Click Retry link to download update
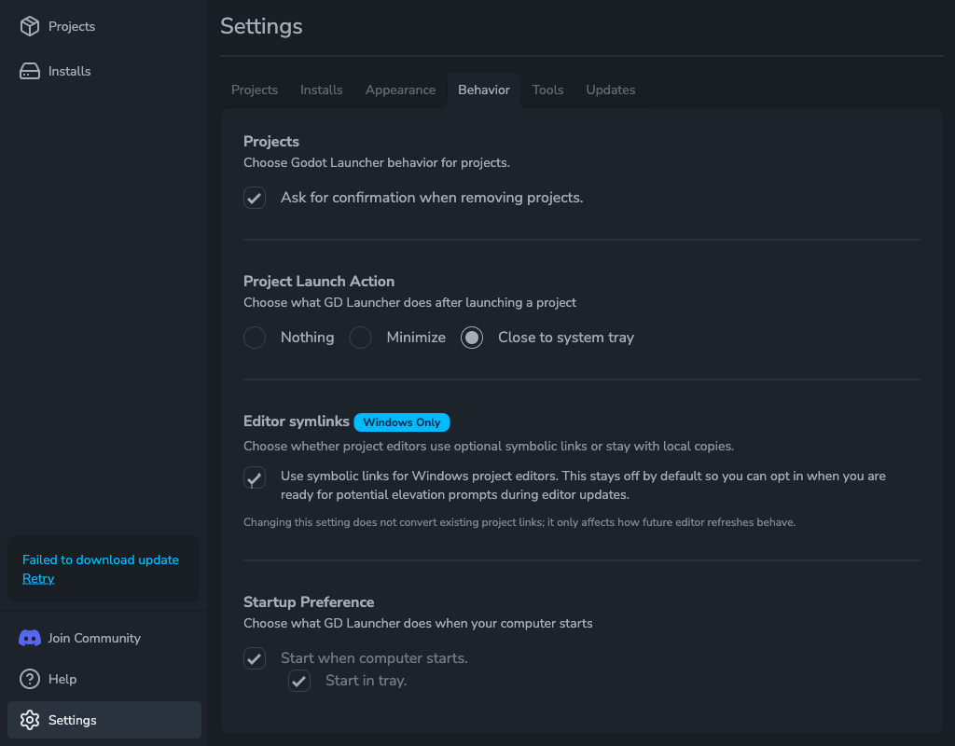Screen dimensions: 955x746 (38, 578)
